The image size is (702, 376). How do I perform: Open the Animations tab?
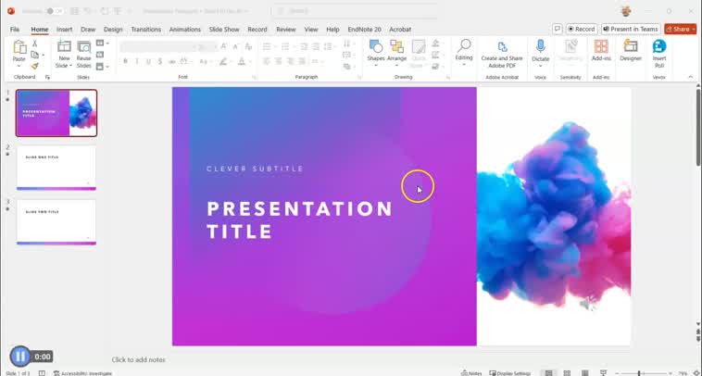pyautogui.click(x=185, y=29)
